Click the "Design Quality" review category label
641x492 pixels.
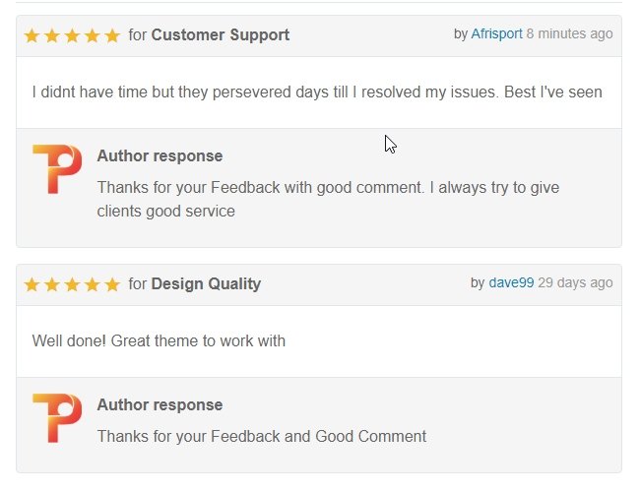pos(206,284)
